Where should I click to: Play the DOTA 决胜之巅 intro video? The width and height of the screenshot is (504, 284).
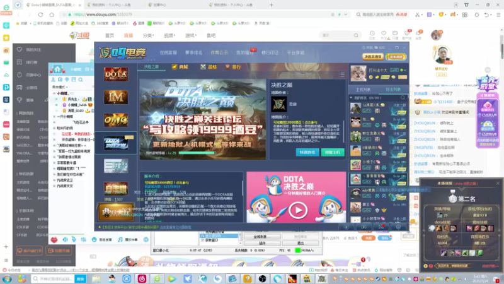pos(297,210)
